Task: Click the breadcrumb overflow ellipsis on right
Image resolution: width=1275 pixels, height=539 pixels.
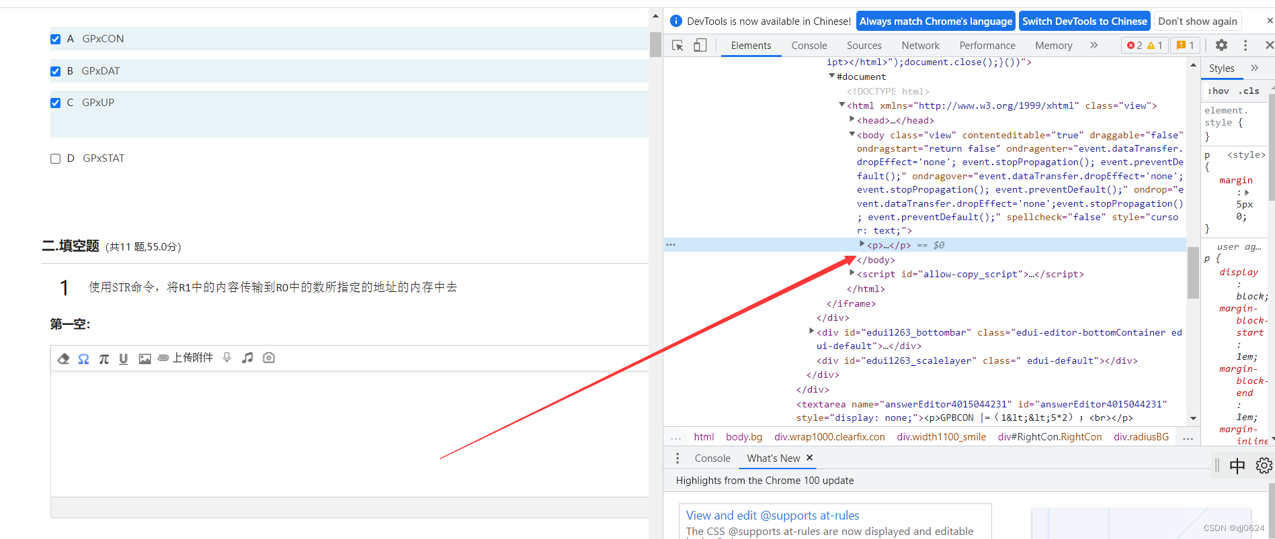Action: coord(1188,438)
